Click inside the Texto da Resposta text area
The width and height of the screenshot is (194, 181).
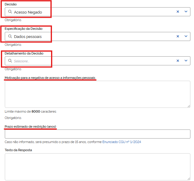[97, 167]
